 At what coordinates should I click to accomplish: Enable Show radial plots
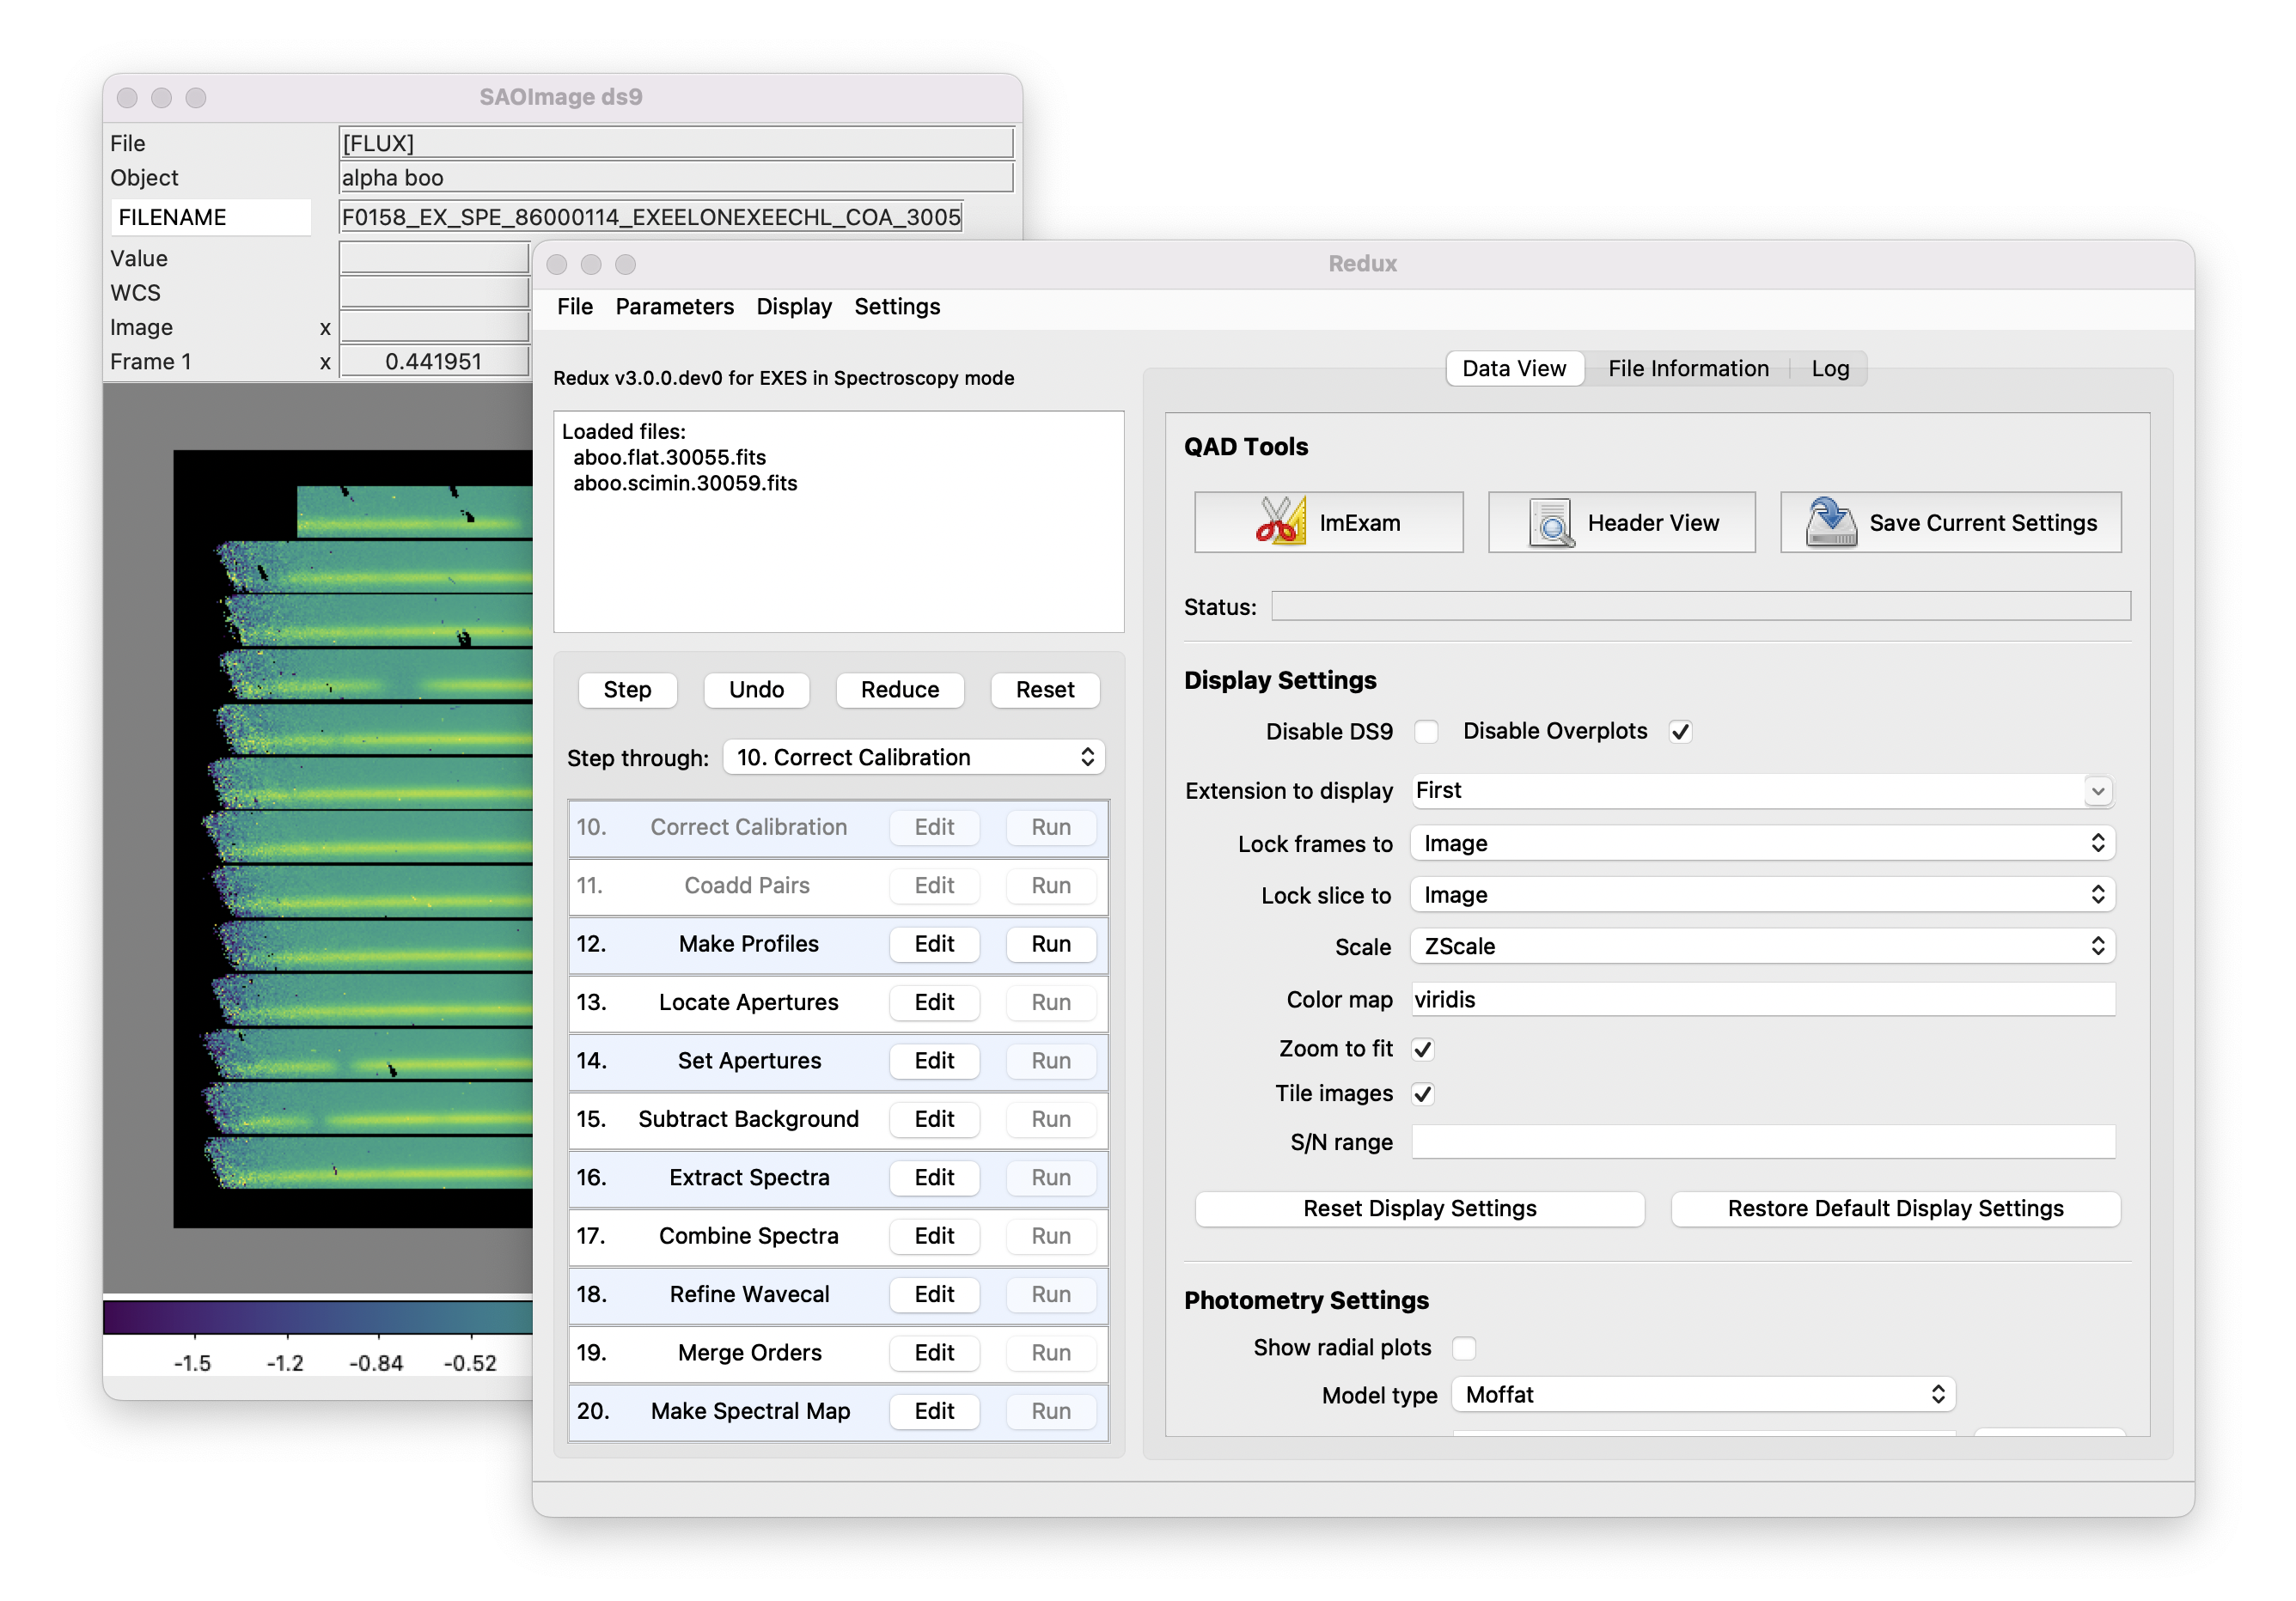click(x=1465, y=1347)
